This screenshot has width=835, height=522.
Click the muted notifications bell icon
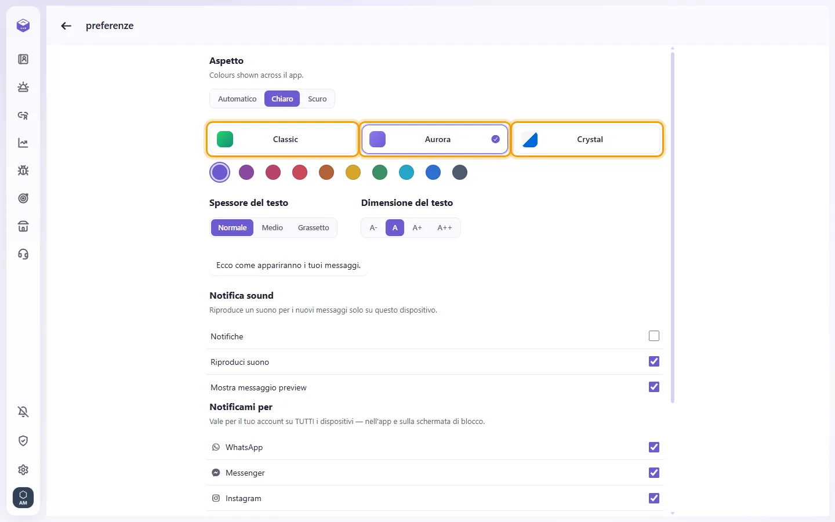(x=23, y=412)
